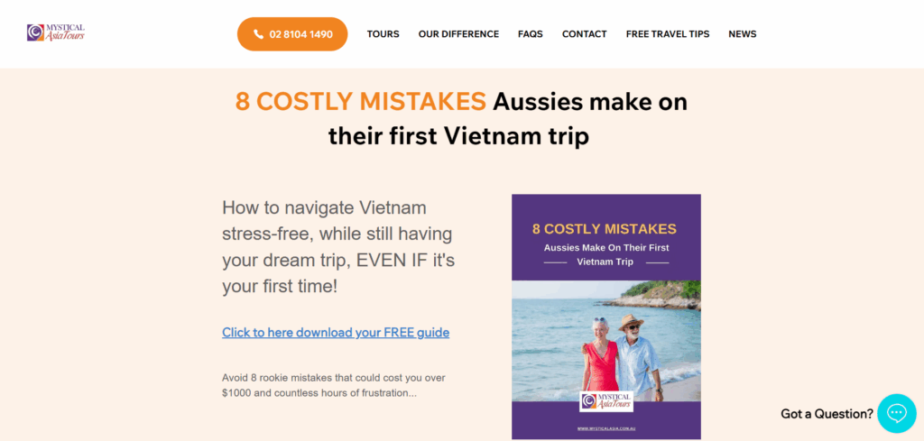This screenshot has height=441, width=924.
Task: Click the "Got a Question?" label
Action: (827, 414)
